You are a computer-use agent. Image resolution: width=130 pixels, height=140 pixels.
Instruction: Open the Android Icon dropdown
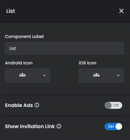27,76
